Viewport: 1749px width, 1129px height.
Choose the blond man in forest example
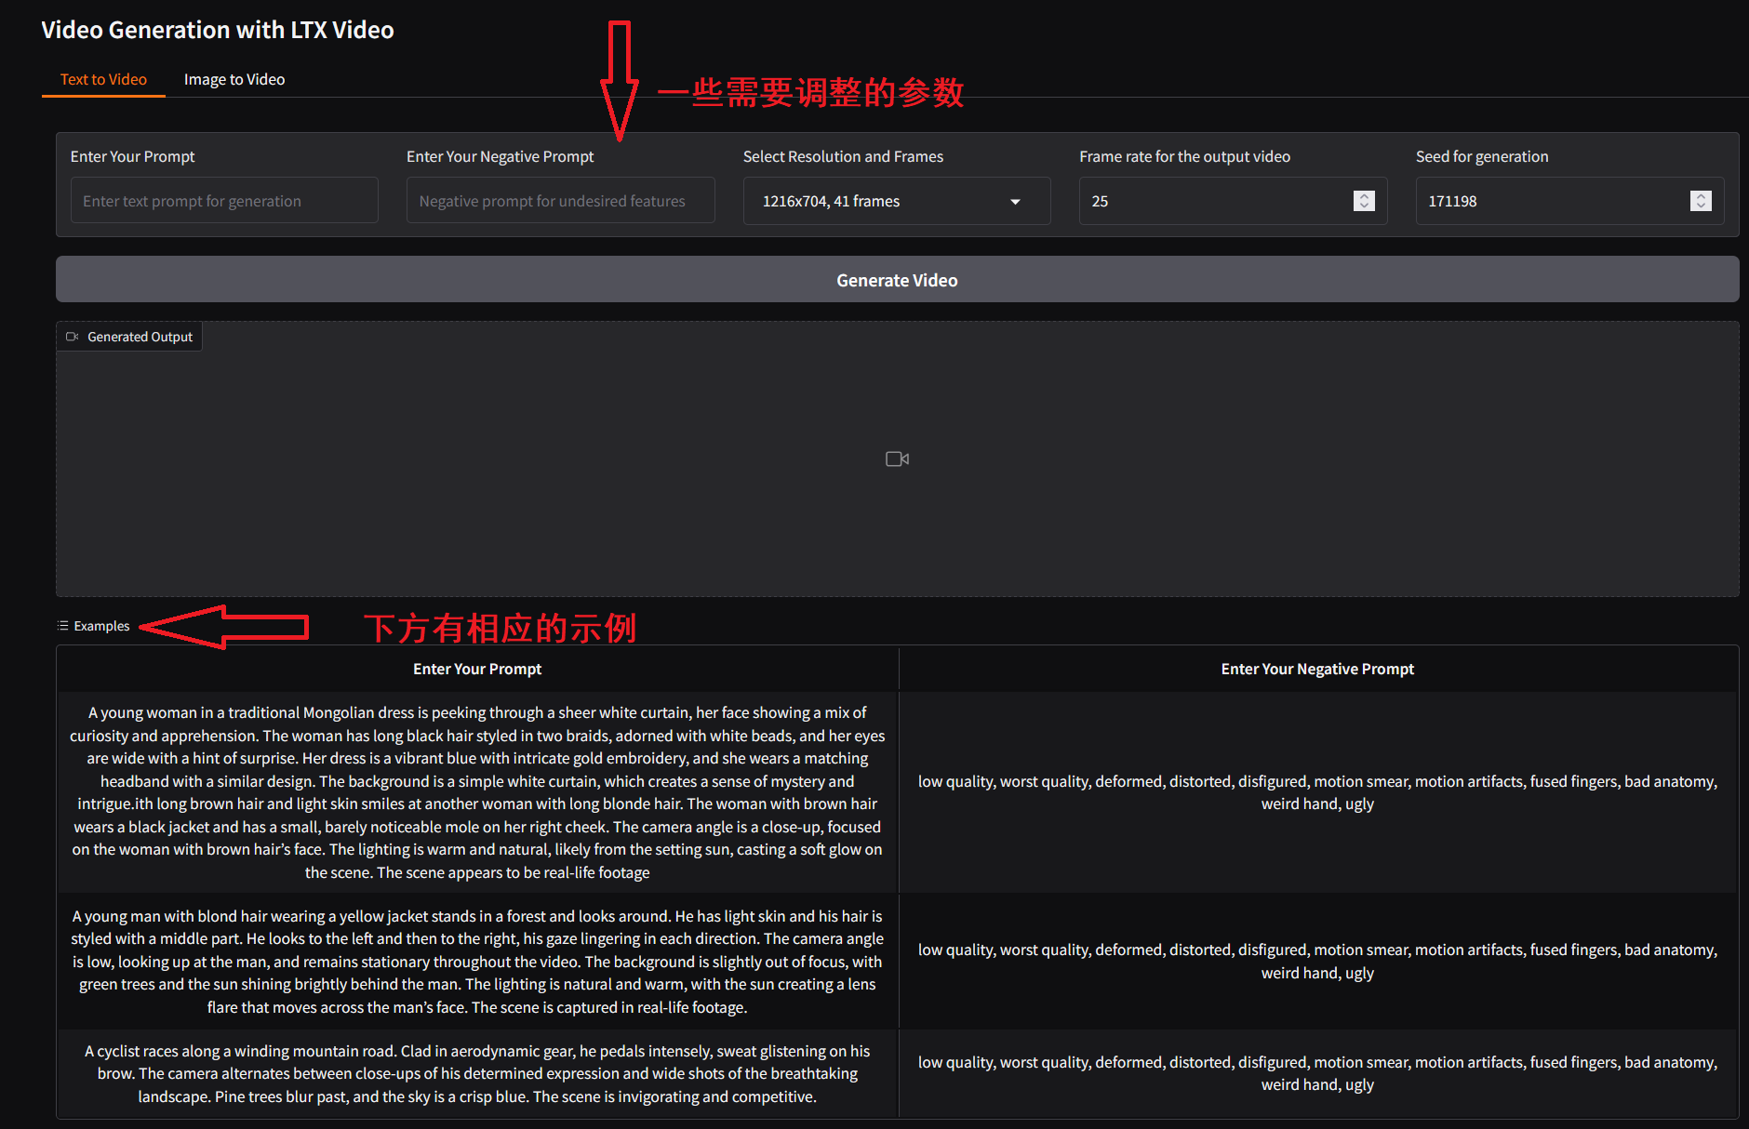coord(477,962)
